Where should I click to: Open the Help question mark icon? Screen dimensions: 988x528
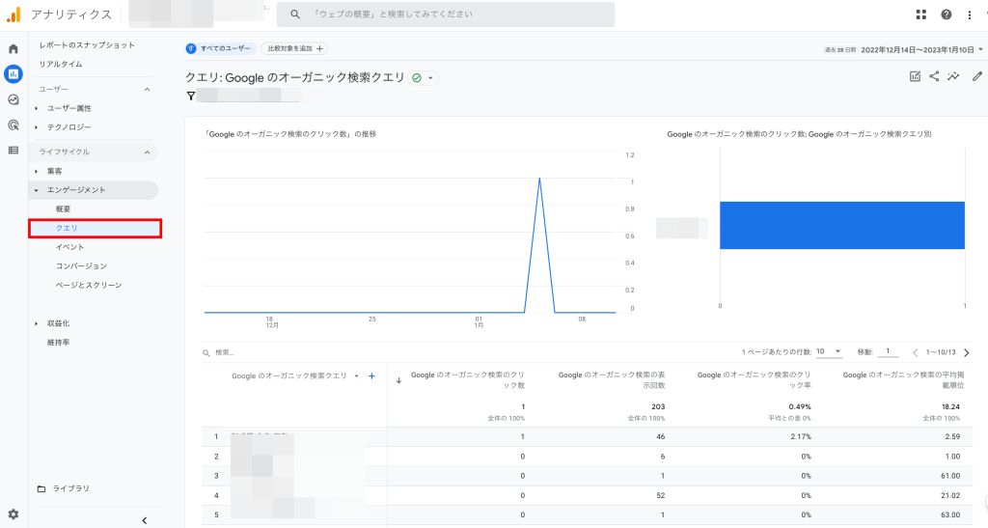tap(946, 14)
